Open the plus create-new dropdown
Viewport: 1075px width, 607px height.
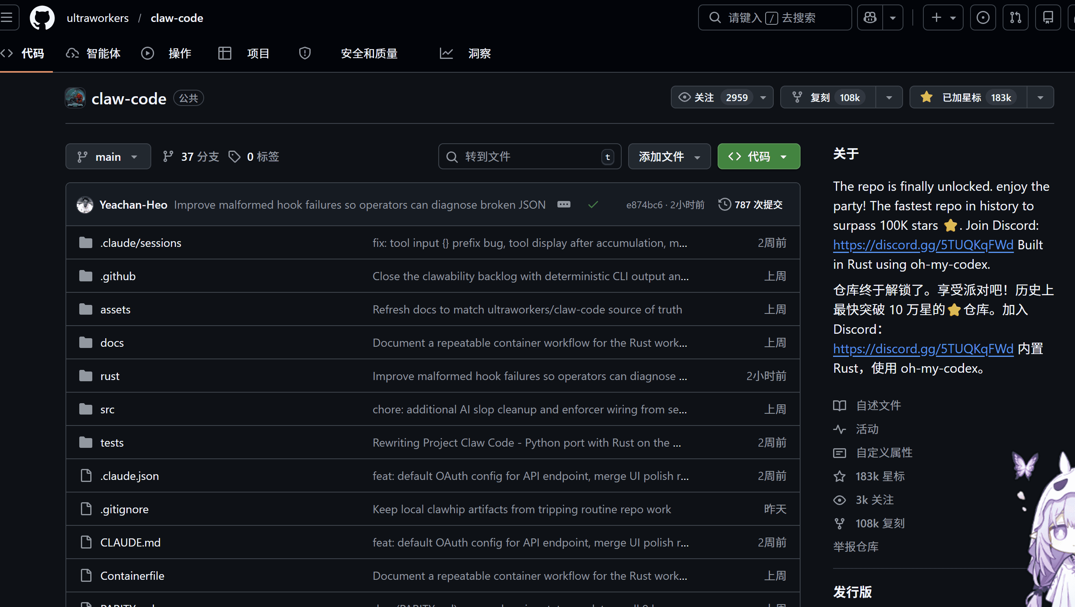click(x=943, y=17)
